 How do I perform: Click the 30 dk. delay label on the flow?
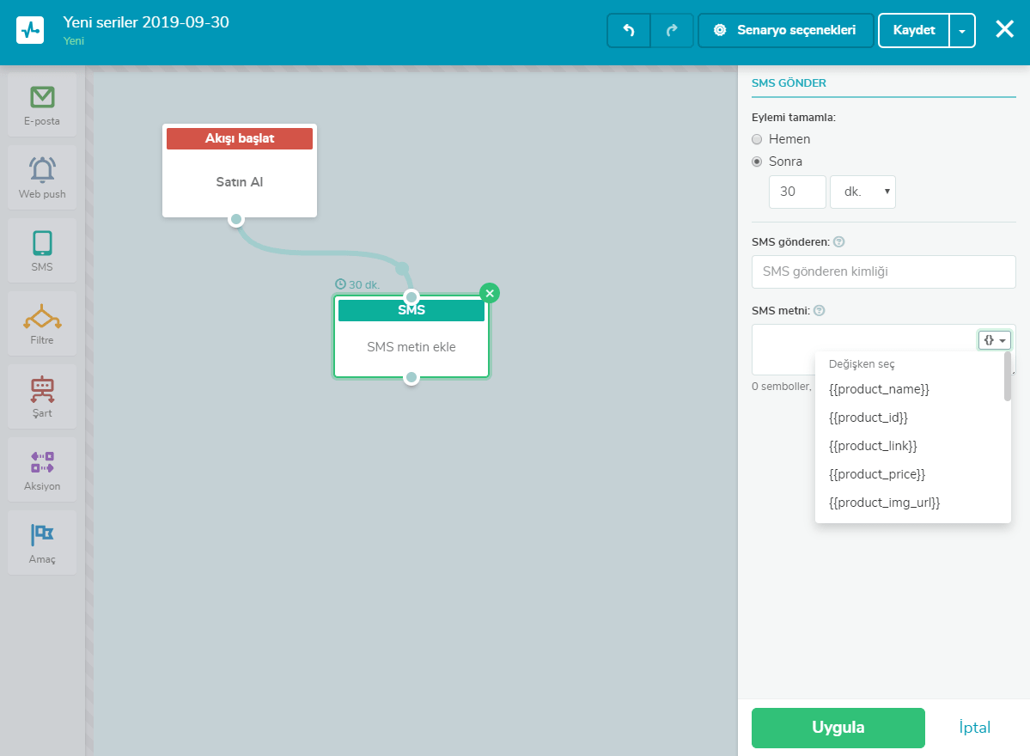[357, 284]
